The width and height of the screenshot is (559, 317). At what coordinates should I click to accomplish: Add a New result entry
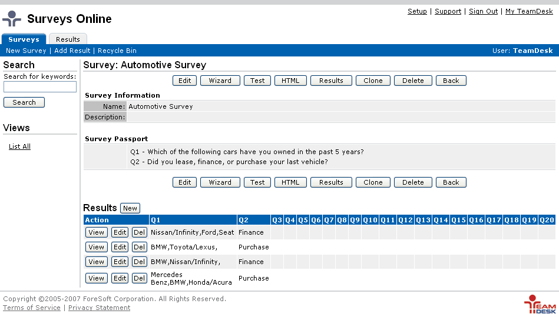tap(130, 208)
